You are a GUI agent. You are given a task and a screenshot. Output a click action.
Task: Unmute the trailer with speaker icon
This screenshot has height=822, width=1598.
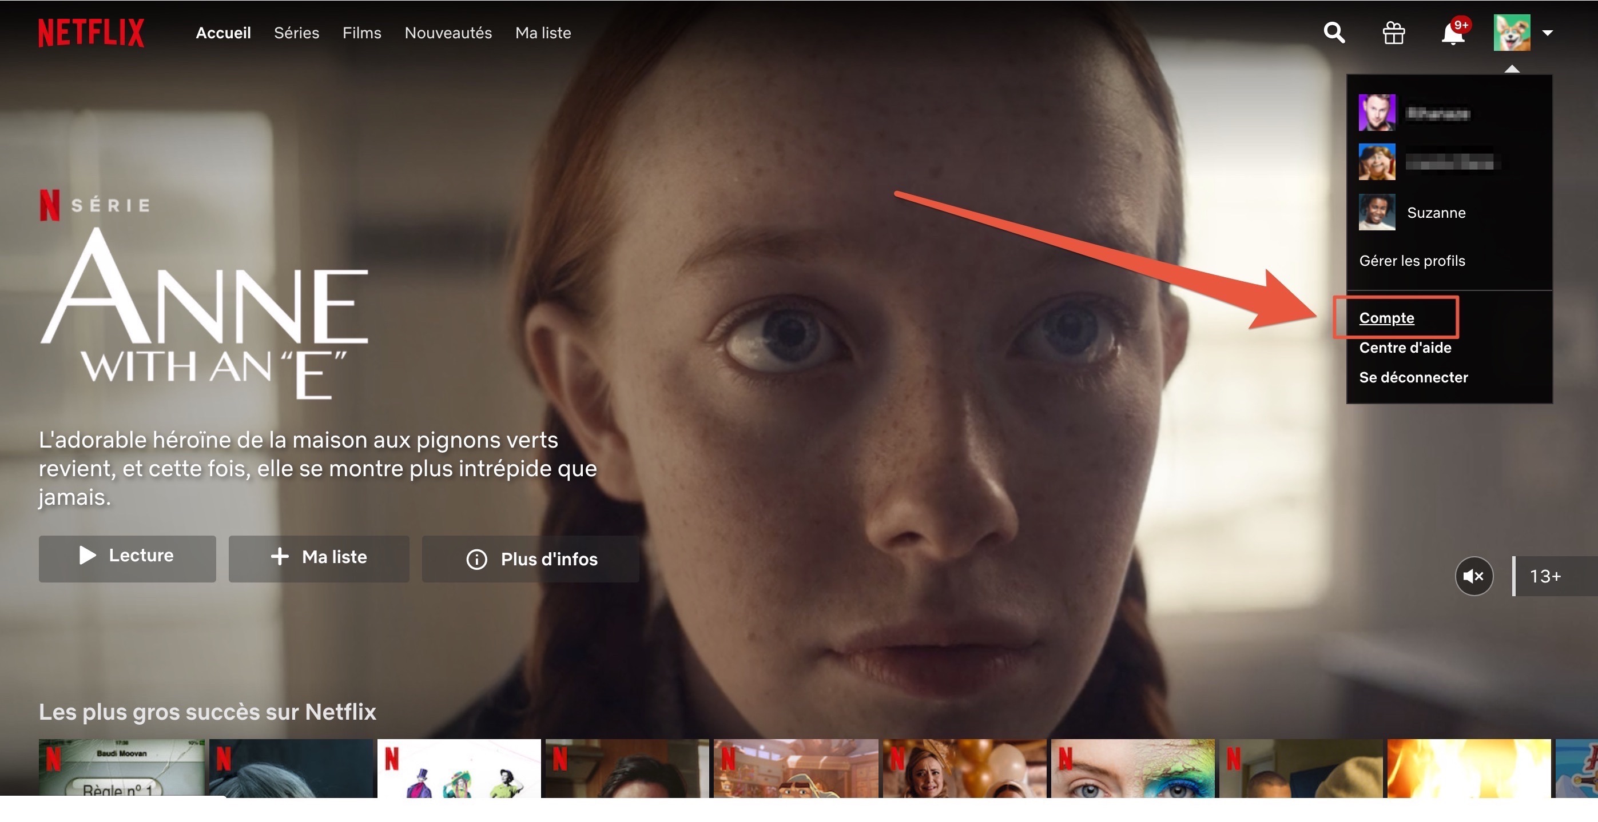(1474, 576)
